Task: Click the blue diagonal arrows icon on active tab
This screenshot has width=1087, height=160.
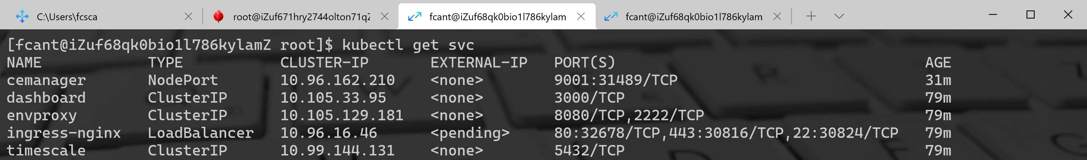Action: [415, 16]
